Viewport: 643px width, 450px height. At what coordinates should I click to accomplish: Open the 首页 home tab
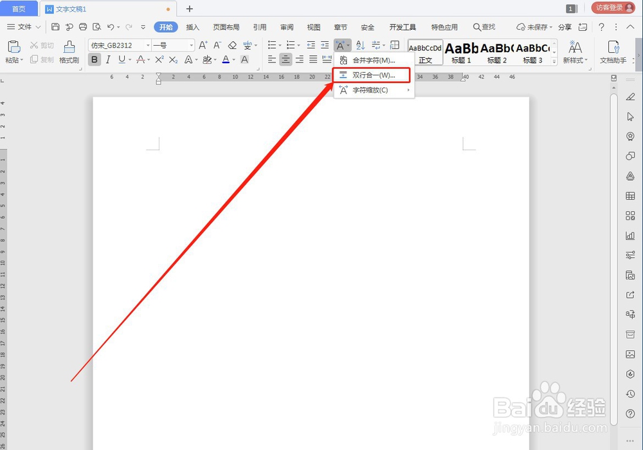coord(19,8)
